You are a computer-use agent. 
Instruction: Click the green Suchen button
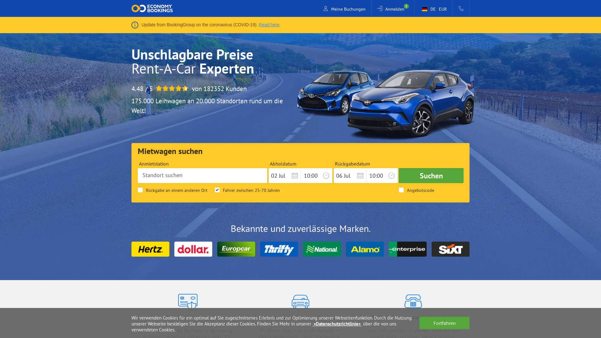pyautogui.click(x=431, y=176)
